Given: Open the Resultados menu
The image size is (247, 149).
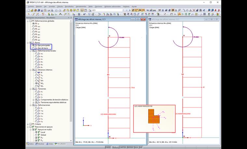Looking at the screenshot, I should tap(69, 6).
